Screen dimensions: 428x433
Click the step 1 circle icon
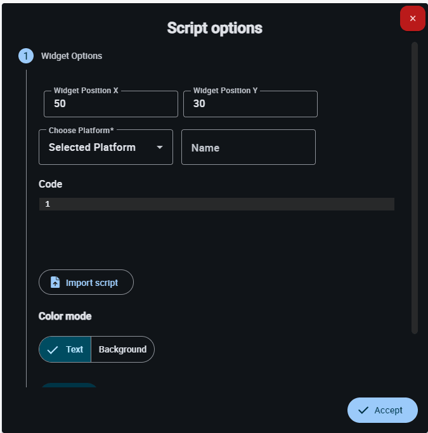26,56
